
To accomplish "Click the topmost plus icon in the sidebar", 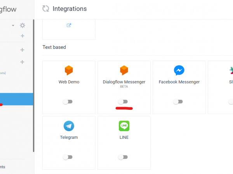I will (x=23, y=36).
